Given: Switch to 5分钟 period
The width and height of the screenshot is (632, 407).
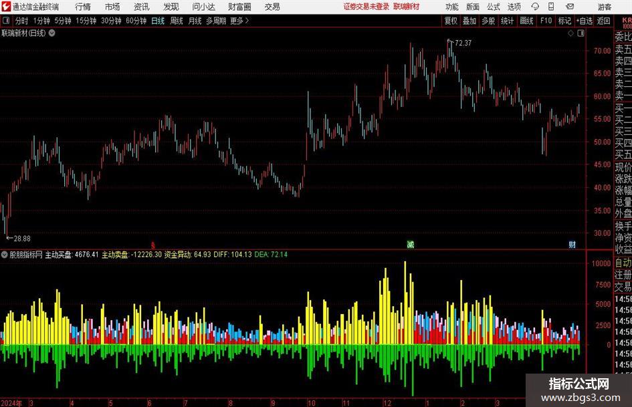Looking at the screenshot, I should [62, 21].
